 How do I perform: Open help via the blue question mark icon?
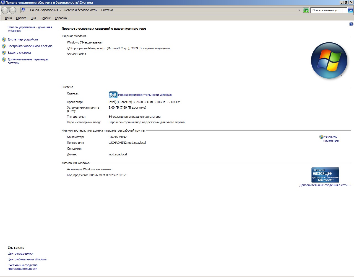pyautogui.click(x=351, y=24)
